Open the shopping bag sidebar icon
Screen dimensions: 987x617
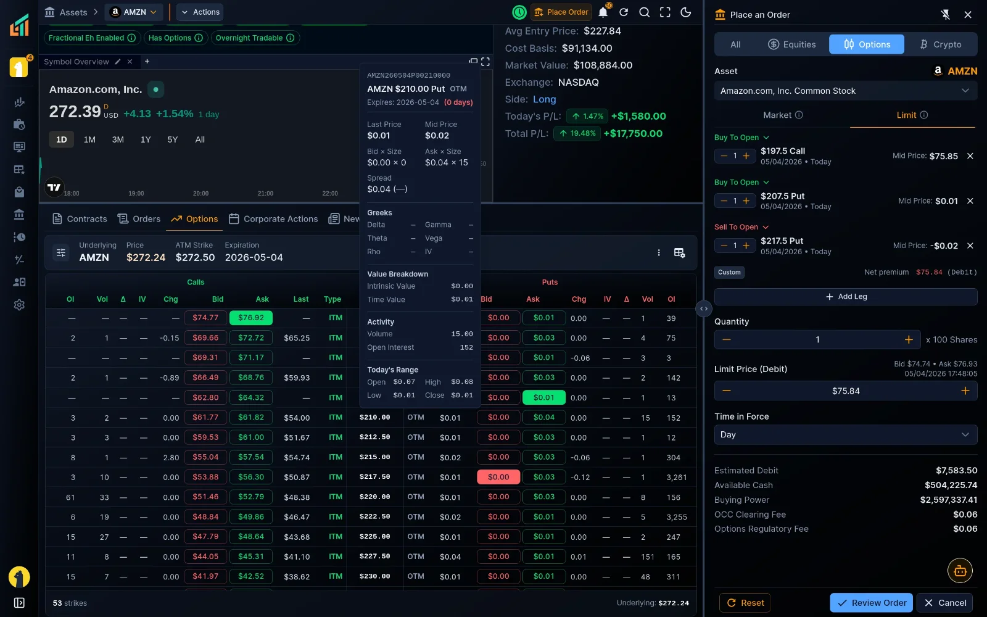pos(19,192)
